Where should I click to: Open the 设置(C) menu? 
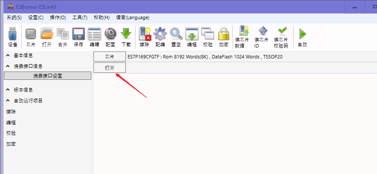(x=36, y=18)
